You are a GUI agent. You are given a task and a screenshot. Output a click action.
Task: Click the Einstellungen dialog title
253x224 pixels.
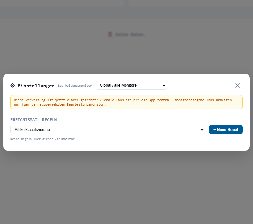click(36, 86)
